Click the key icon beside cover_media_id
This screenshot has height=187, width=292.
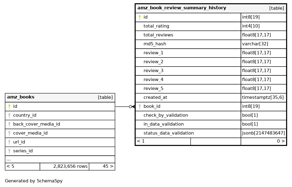9,133
